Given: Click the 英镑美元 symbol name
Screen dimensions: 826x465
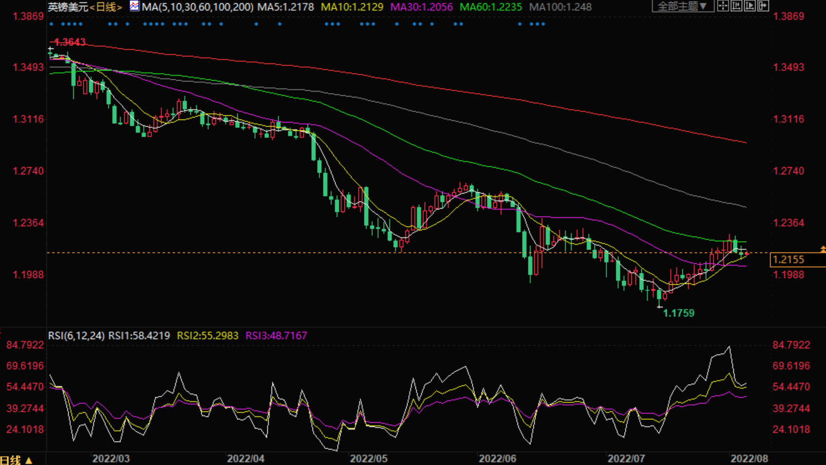Looking at the screenshot, I should click(x=68, y=7).
